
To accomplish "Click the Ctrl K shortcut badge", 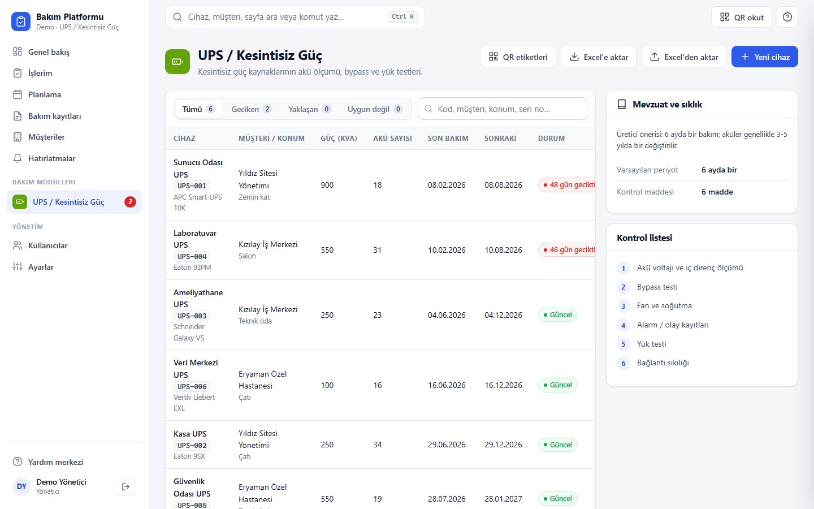I will (403, 17).
